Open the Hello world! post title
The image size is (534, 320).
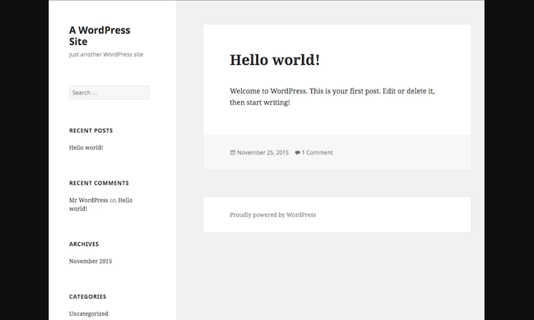click(275, 60)
